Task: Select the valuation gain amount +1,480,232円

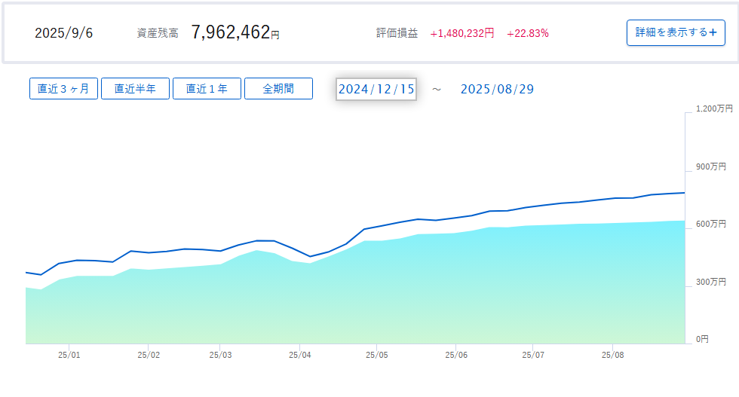Action: point(461,33)
